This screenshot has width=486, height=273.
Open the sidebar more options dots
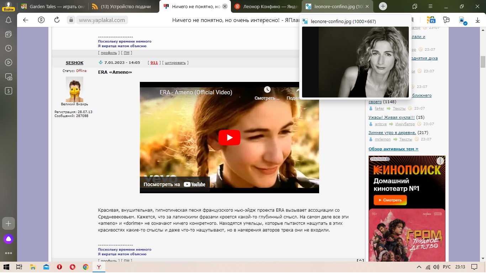click(x=9, y=253)
